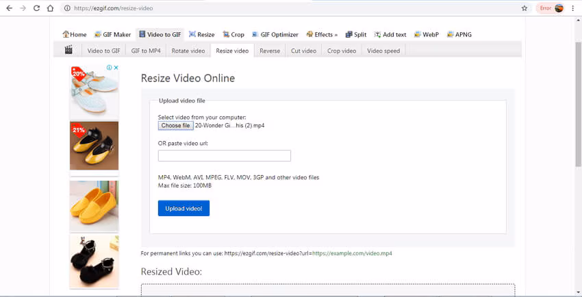The image size is (582, 297).
Task: Open GIF Maker from top menu
Action: click(112, 34)
